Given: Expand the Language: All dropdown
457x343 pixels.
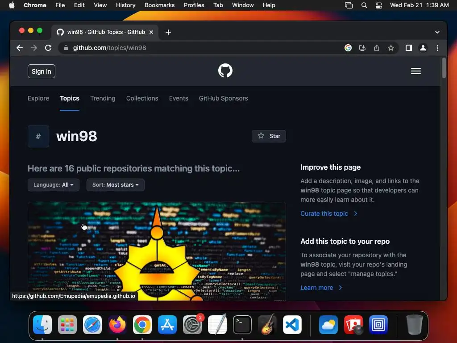Looking at the screenshot, I should (x=54, y=185).
